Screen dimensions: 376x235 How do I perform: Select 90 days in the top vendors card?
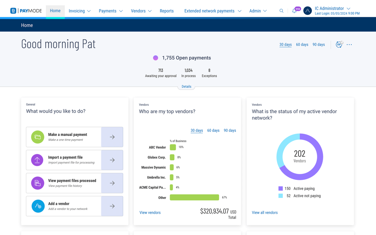[230, 130]
